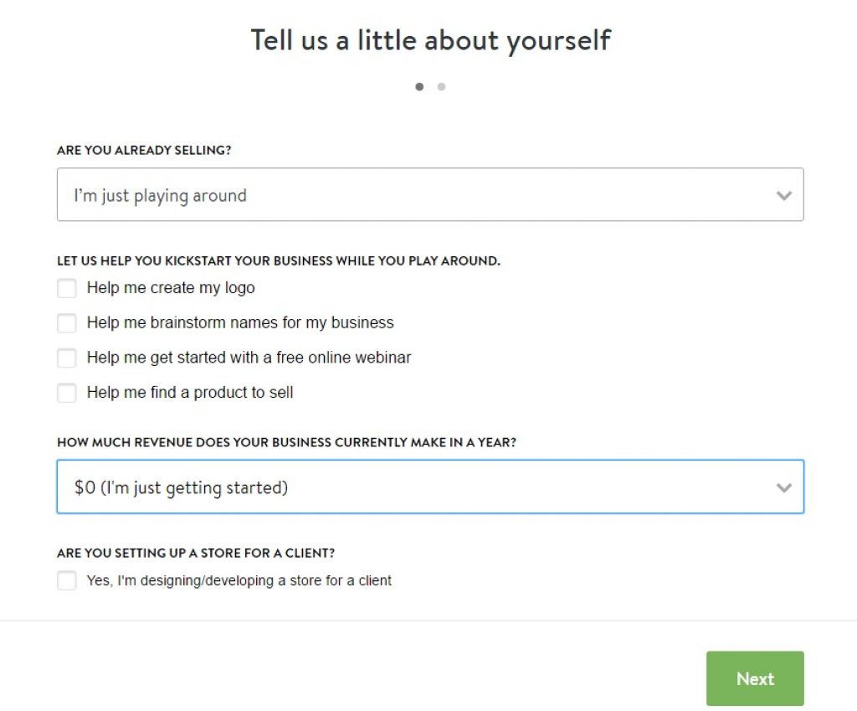The height and width of the screenshot is (711, 857).
Task: Click the second (light) page indicator dot
Action: point(441,86)
